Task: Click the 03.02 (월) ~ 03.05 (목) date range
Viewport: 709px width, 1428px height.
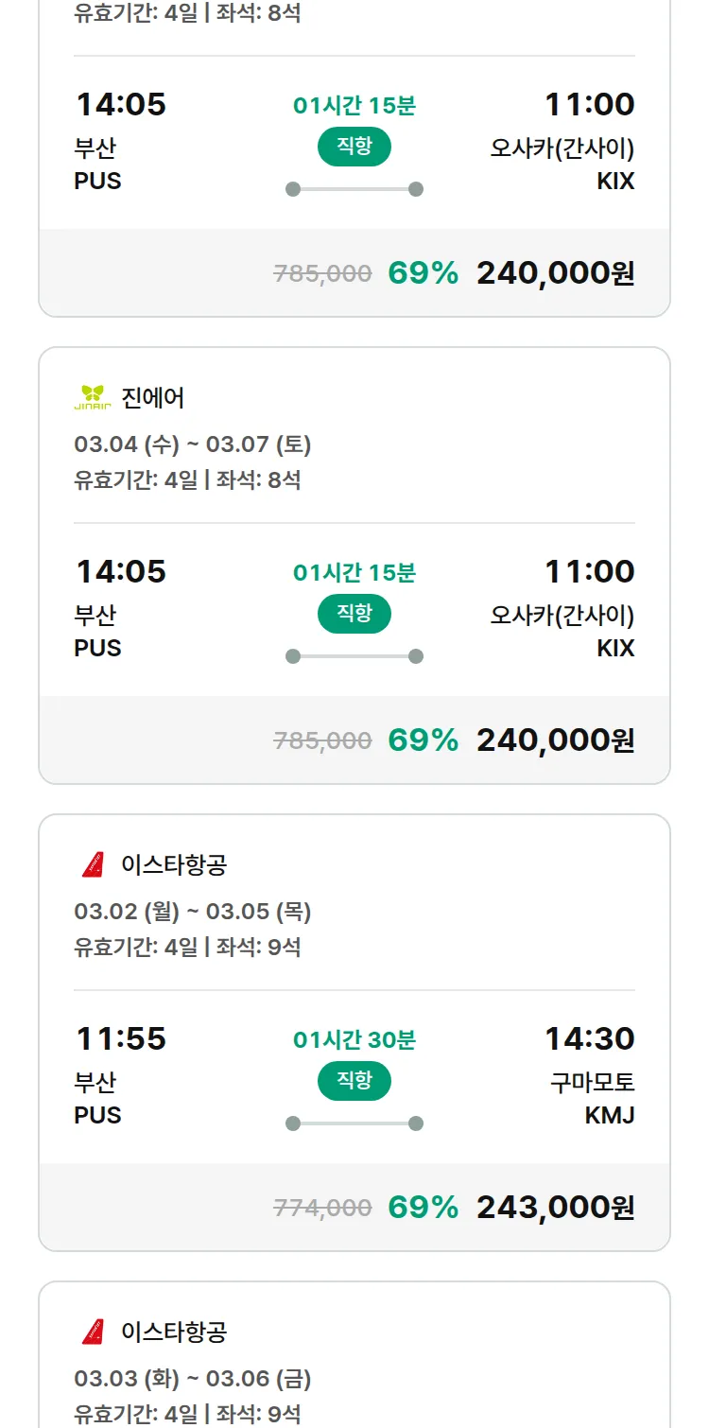Action: [193, 912]
